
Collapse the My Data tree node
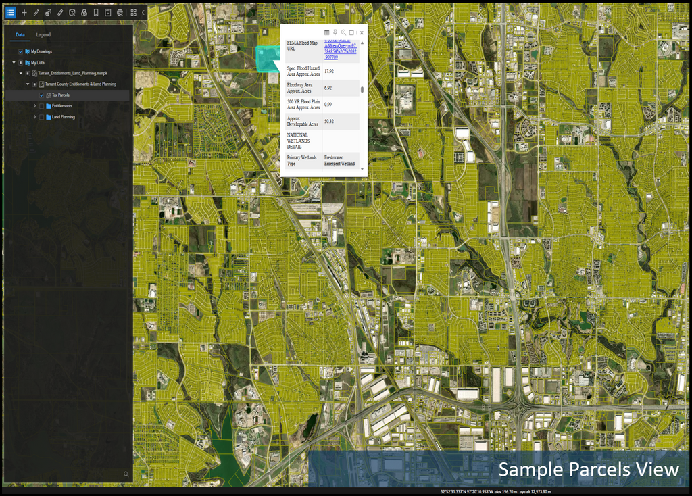14,63
